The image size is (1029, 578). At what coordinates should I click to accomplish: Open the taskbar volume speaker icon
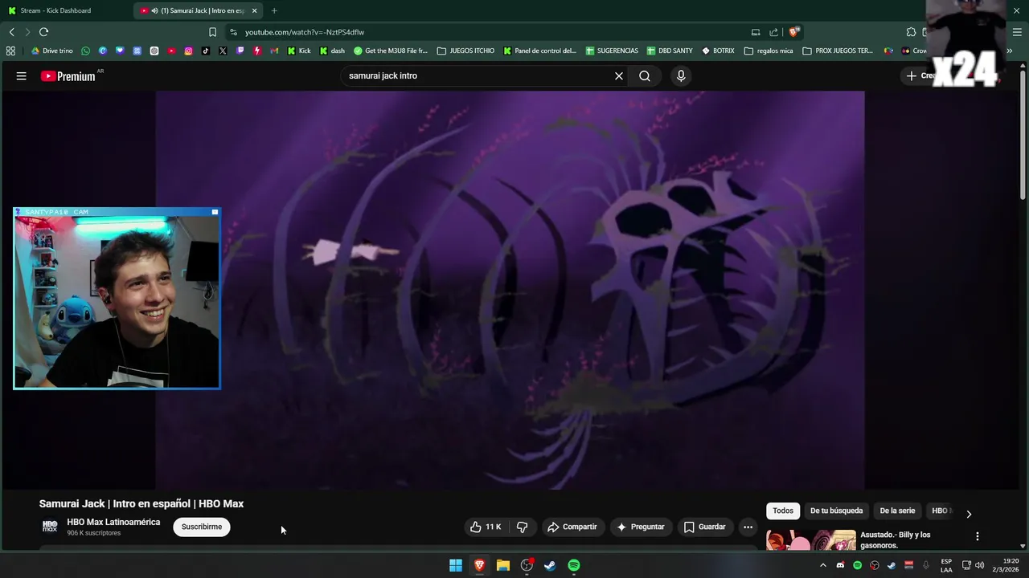pyautogui.click(x=979, y=565)
